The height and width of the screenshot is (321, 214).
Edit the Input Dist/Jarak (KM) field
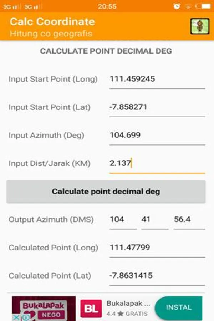click(157, 164)
